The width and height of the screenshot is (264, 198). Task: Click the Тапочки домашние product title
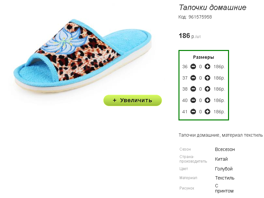(212, 7)
